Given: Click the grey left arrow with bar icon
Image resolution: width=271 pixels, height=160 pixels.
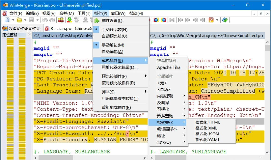Looking at the screenshot, I should [x=180, y=20].
